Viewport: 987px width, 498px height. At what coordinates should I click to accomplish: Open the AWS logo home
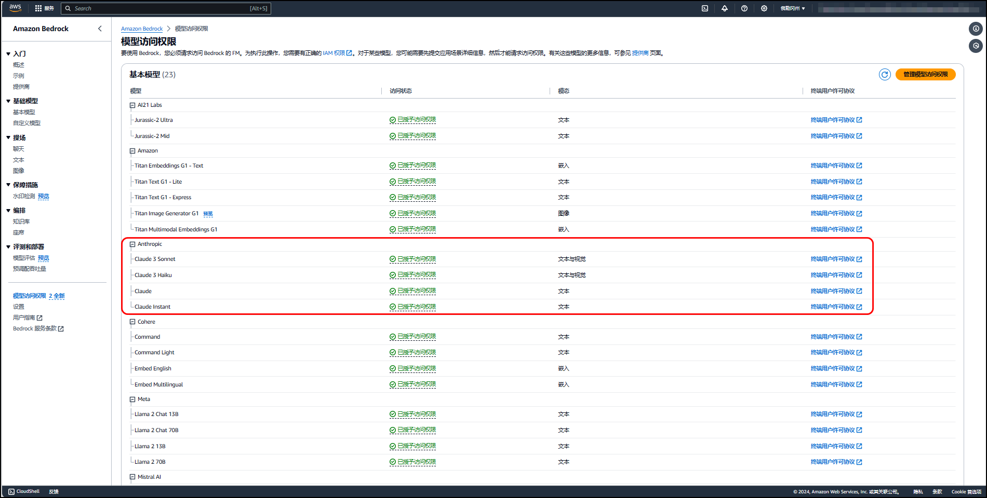click(15, 8)
